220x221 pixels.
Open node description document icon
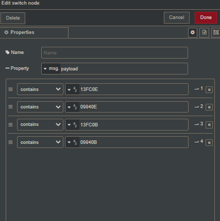coord(204,32)
